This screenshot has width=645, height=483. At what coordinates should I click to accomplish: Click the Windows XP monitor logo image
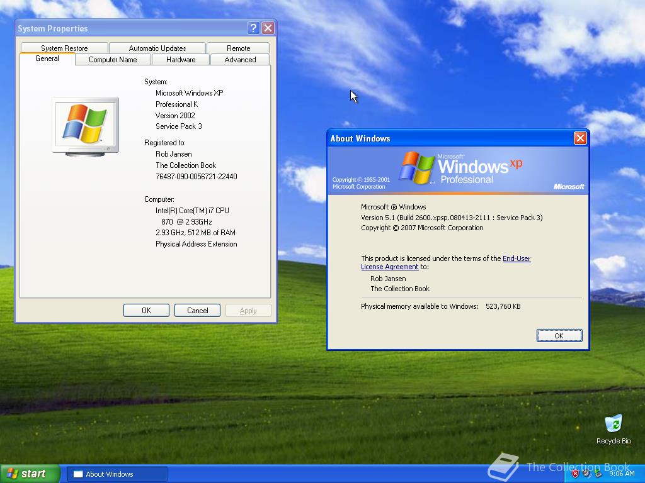point(86,126)
